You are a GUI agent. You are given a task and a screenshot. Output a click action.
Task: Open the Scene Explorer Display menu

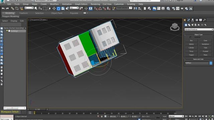[14, 21]
